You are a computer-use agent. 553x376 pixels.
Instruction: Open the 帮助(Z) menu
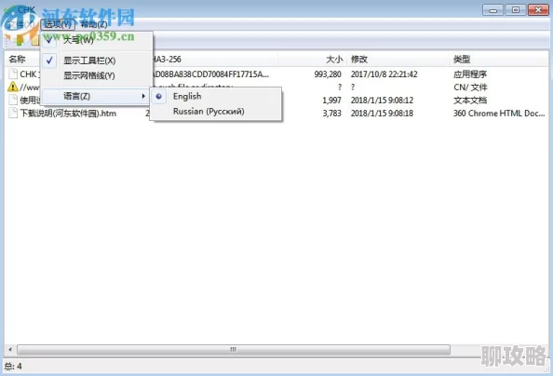click(94, 24)
